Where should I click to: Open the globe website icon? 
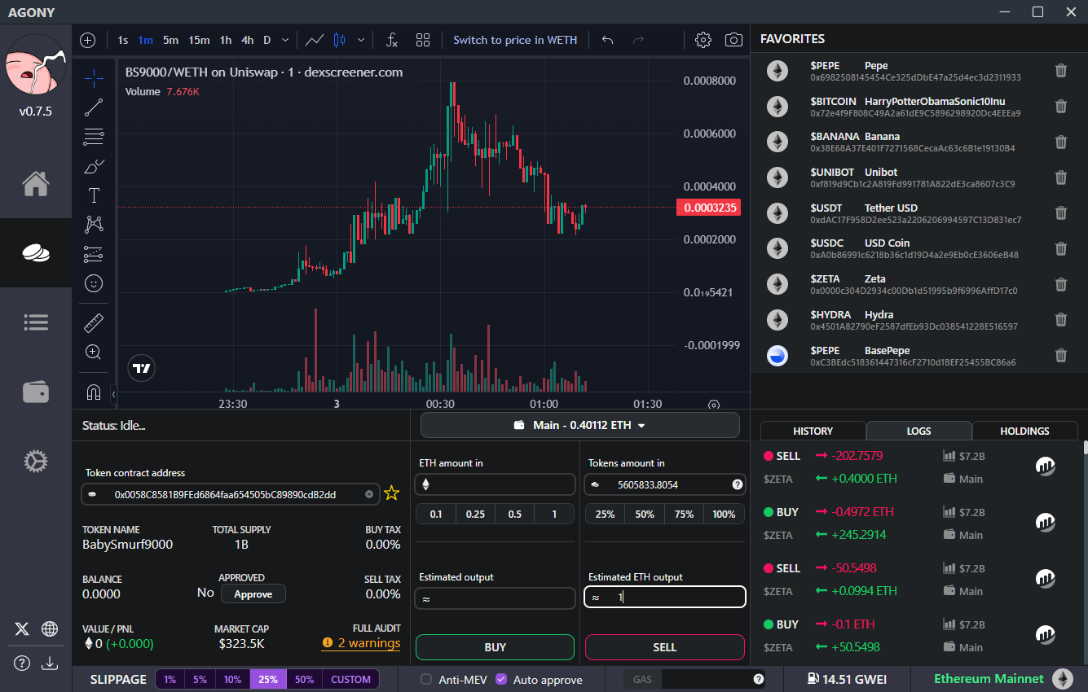(50, 628)
